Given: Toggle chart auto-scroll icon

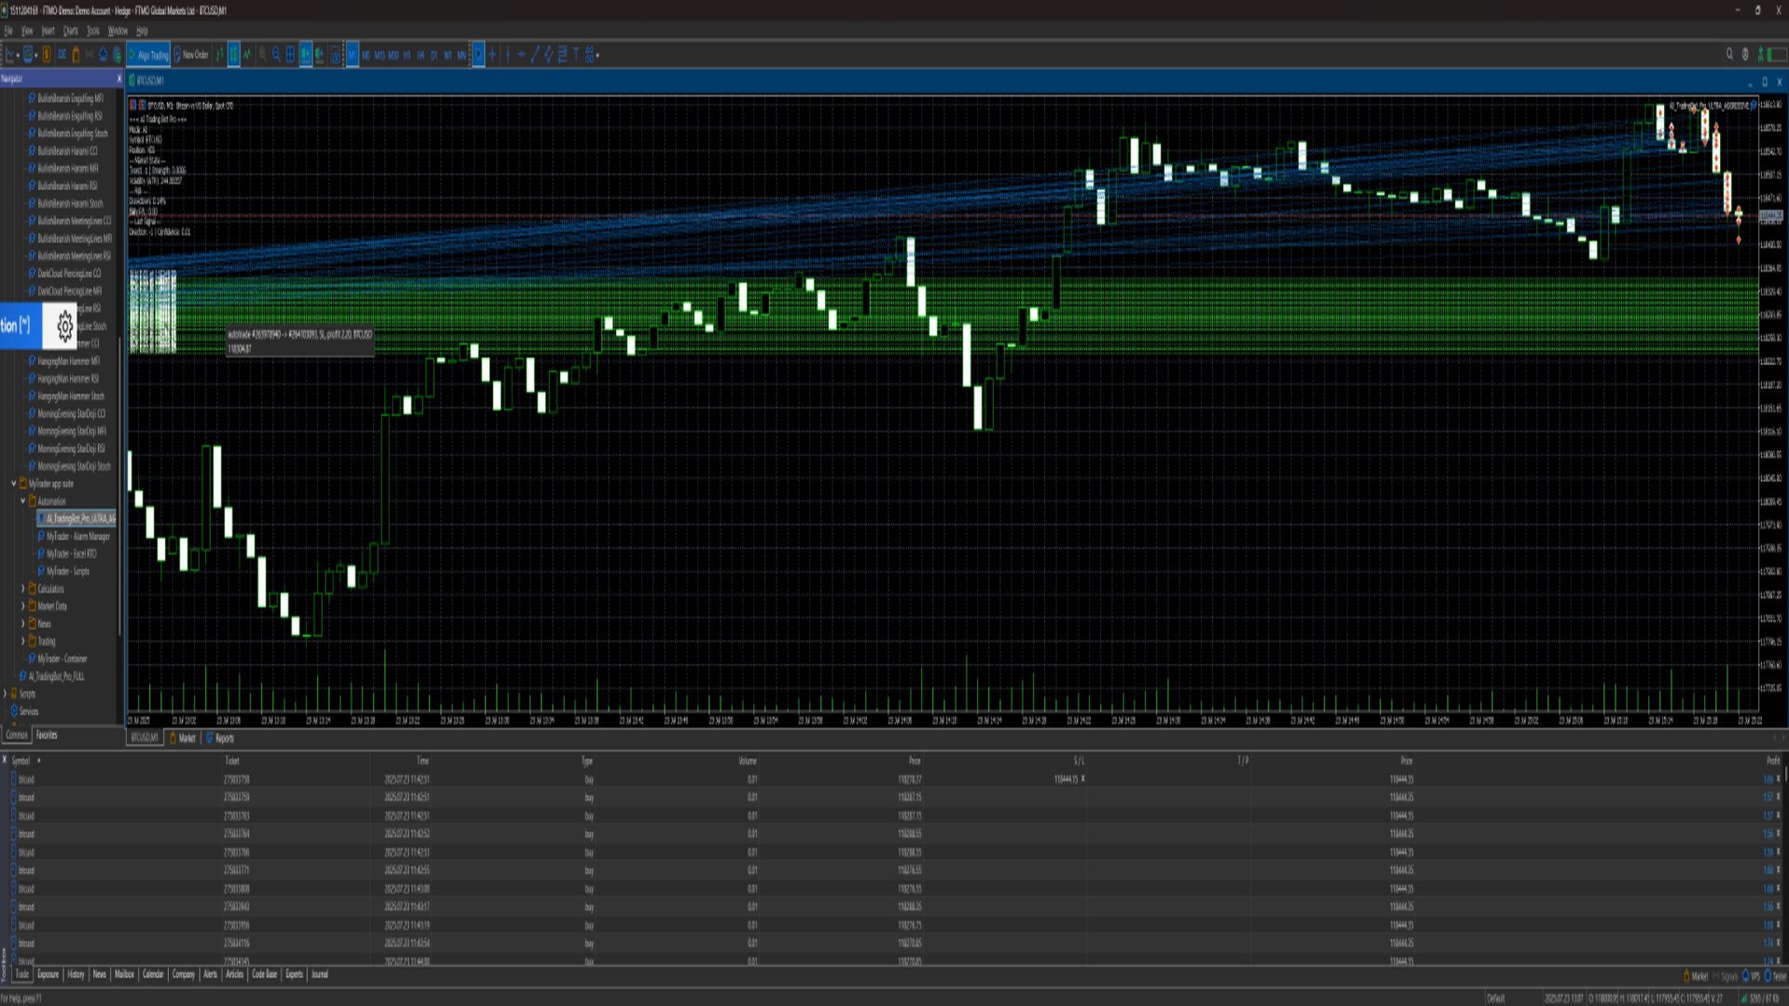Looking at the screenshot, I should 306,55.
